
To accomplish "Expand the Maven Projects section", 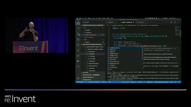I will [x=93, y=77].
